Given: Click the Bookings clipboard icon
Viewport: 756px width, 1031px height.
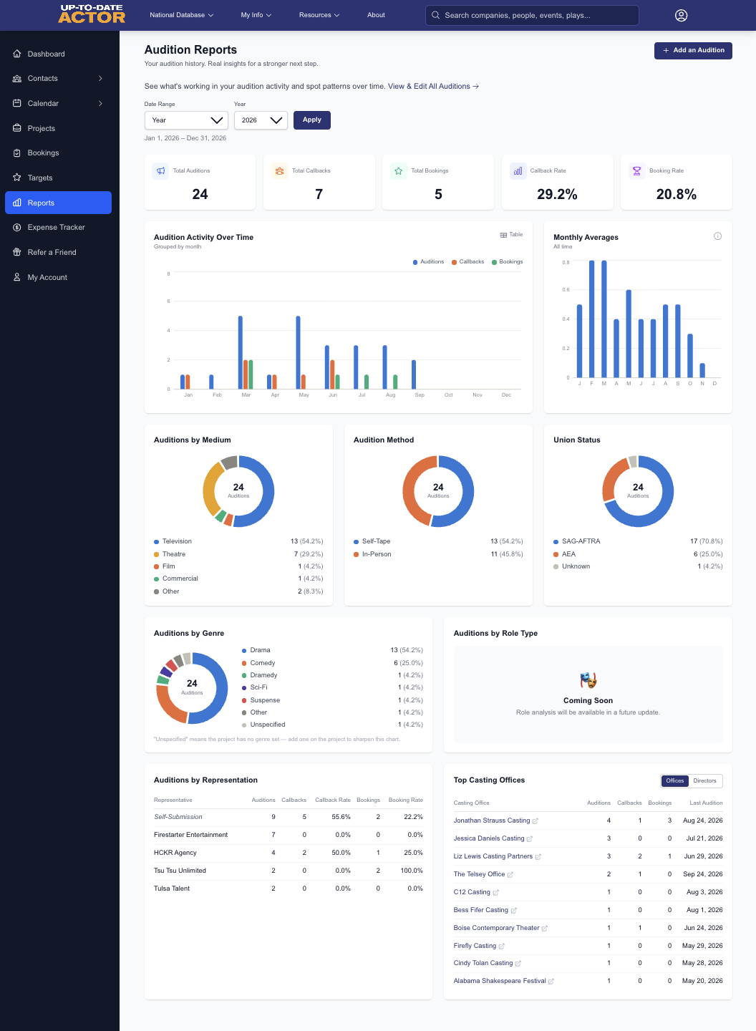Looking at the screenshot, I should point(17,153).
